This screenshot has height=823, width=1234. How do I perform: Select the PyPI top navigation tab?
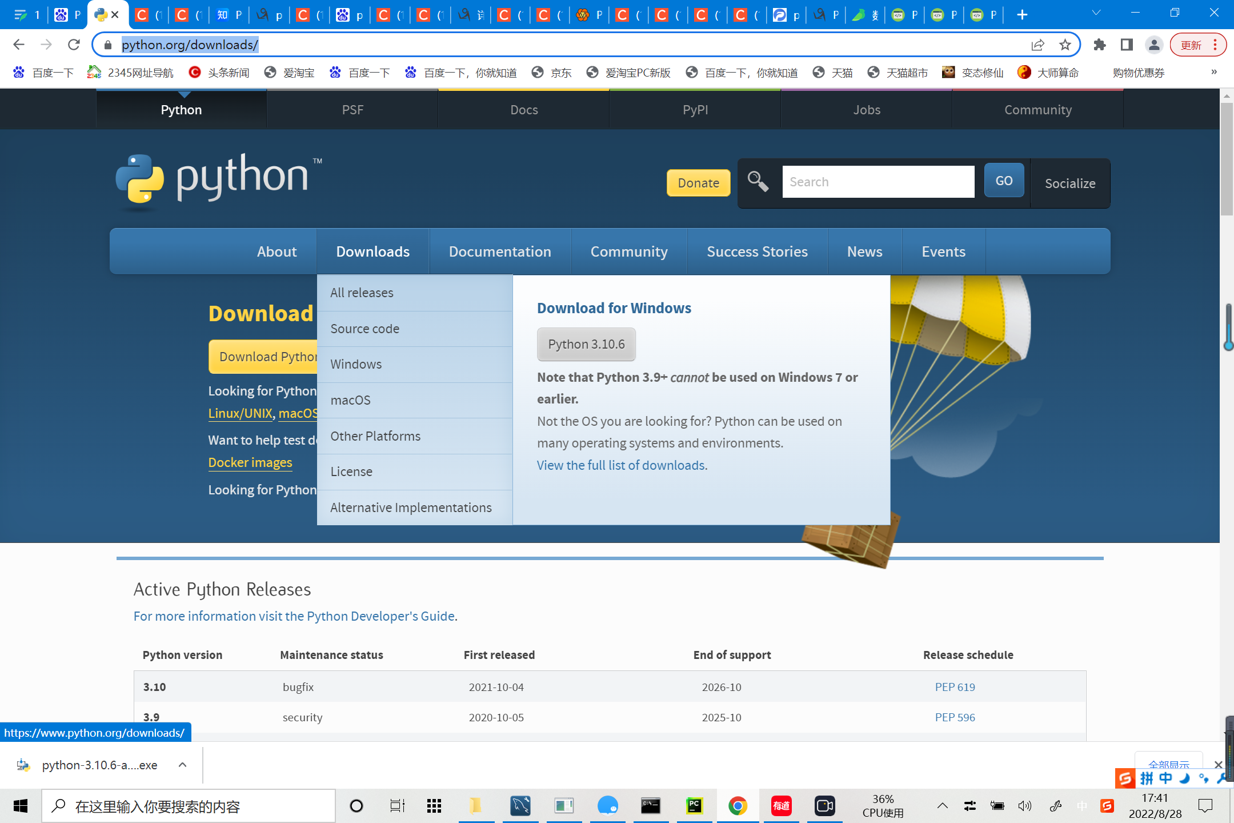pos(695,110)
